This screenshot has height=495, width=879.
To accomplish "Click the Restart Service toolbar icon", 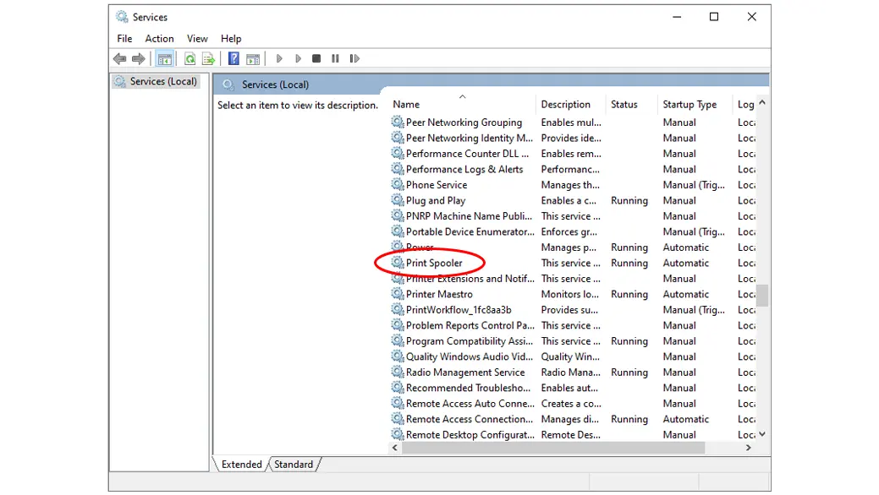I will tap(354, 59).
